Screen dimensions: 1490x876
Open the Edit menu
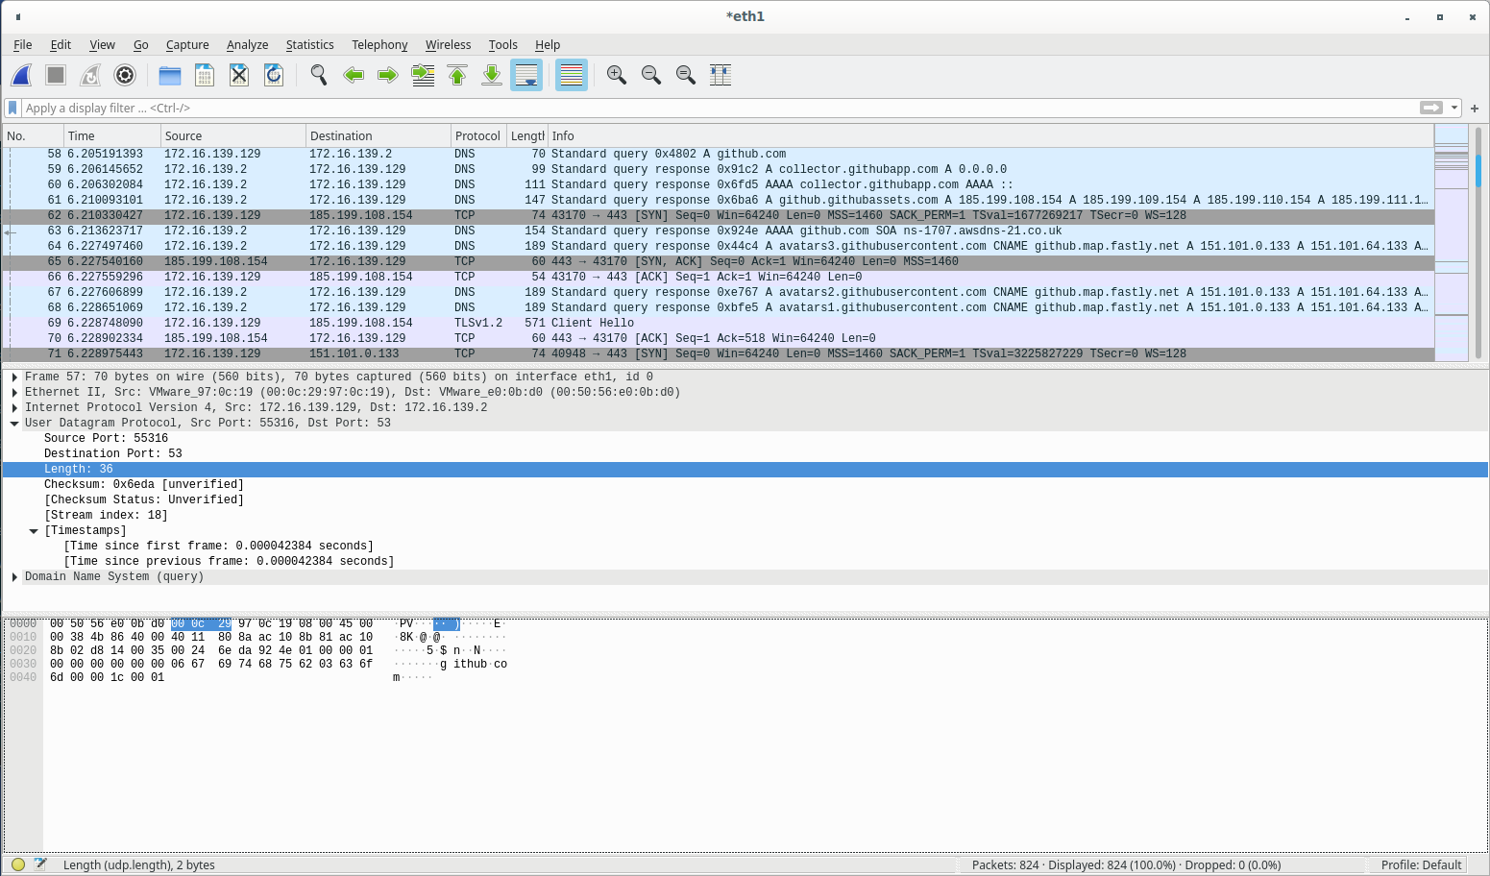coord(61,44)
